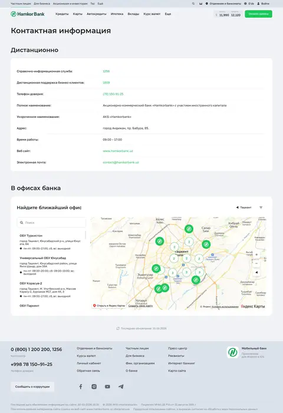Select the АКБ «Hamkorbank» short name text
283x413 pixels.
click(x=117, y=117)
